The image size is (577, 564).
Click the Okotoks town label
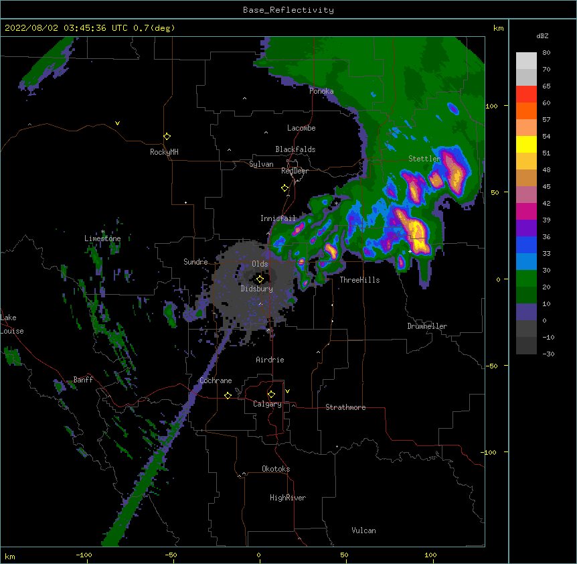pos(276,469)
